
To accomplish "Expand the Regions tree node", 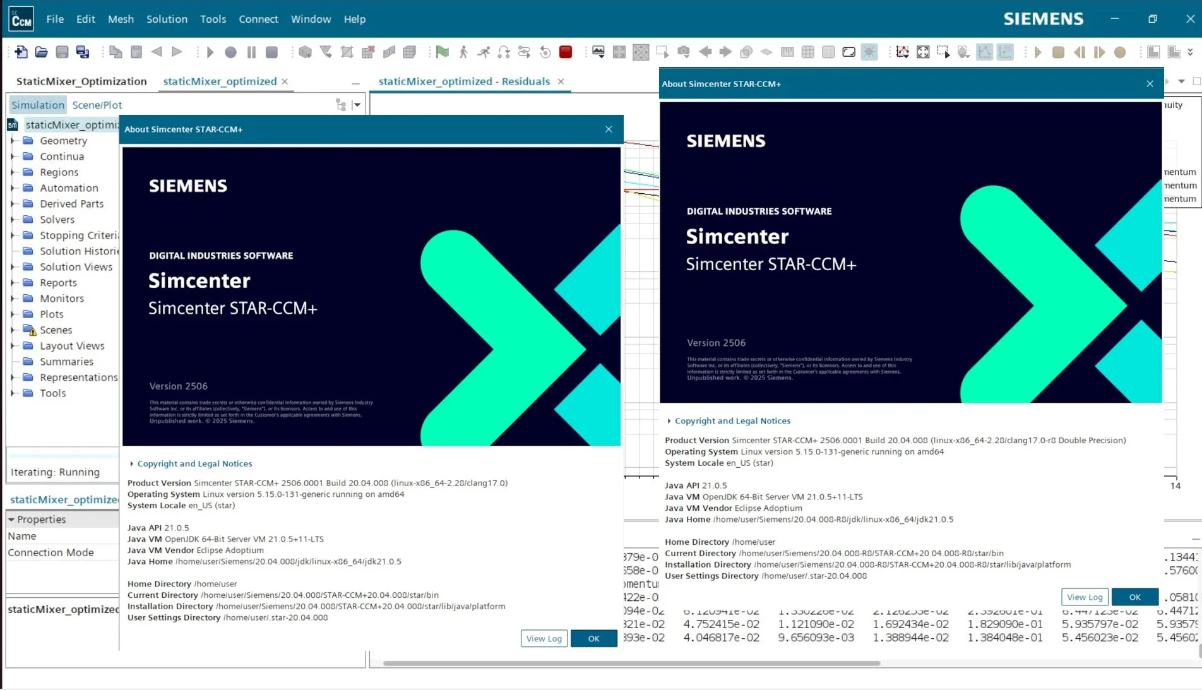I will (x=13, y=172).
